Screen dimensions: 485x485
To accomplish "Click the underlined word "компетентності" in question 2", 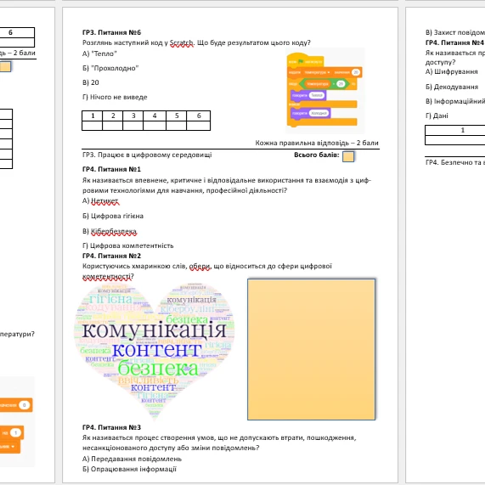I will point(108,277).
